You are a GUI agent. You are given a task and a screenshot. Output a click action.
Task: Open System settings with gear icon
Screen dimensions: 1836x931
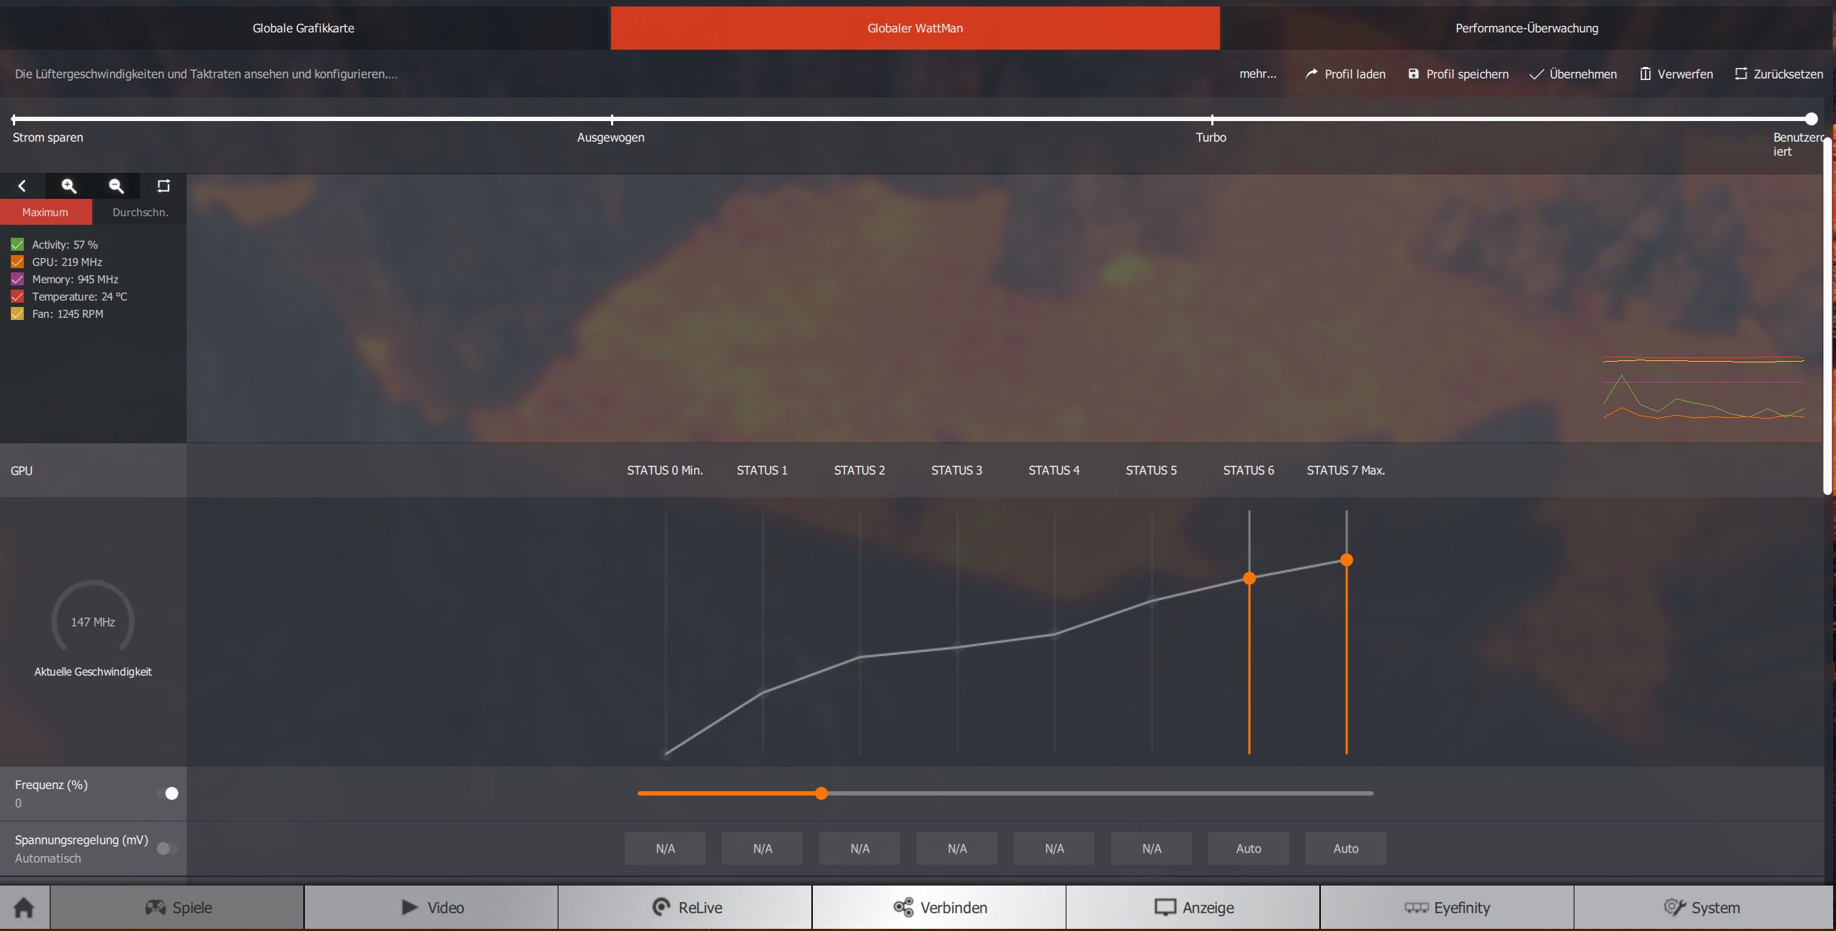(1701, 907)
